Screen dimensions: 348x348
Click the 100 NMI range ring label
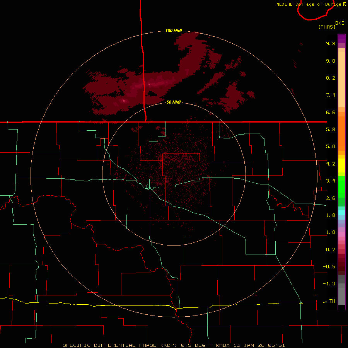tap(174, 31)
